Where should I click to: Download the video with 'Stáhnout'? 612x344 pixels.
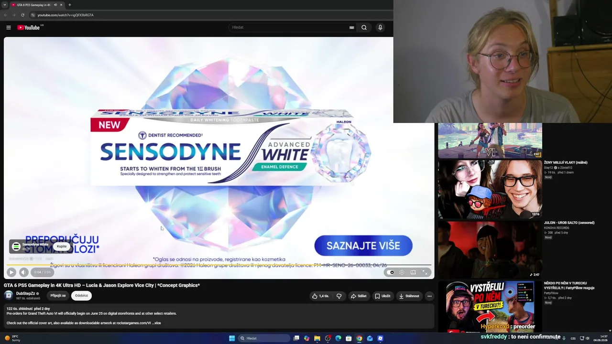409,296
